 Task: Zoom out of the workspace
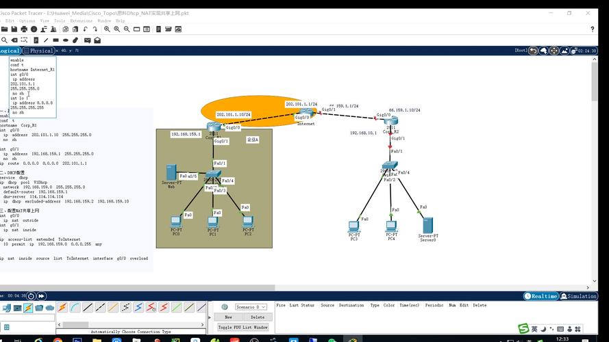pyautogui.click(x=127, y=29)
